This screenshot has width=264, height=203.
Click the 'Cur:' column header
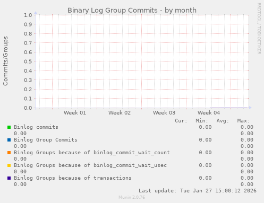click(x=181, y=121)
